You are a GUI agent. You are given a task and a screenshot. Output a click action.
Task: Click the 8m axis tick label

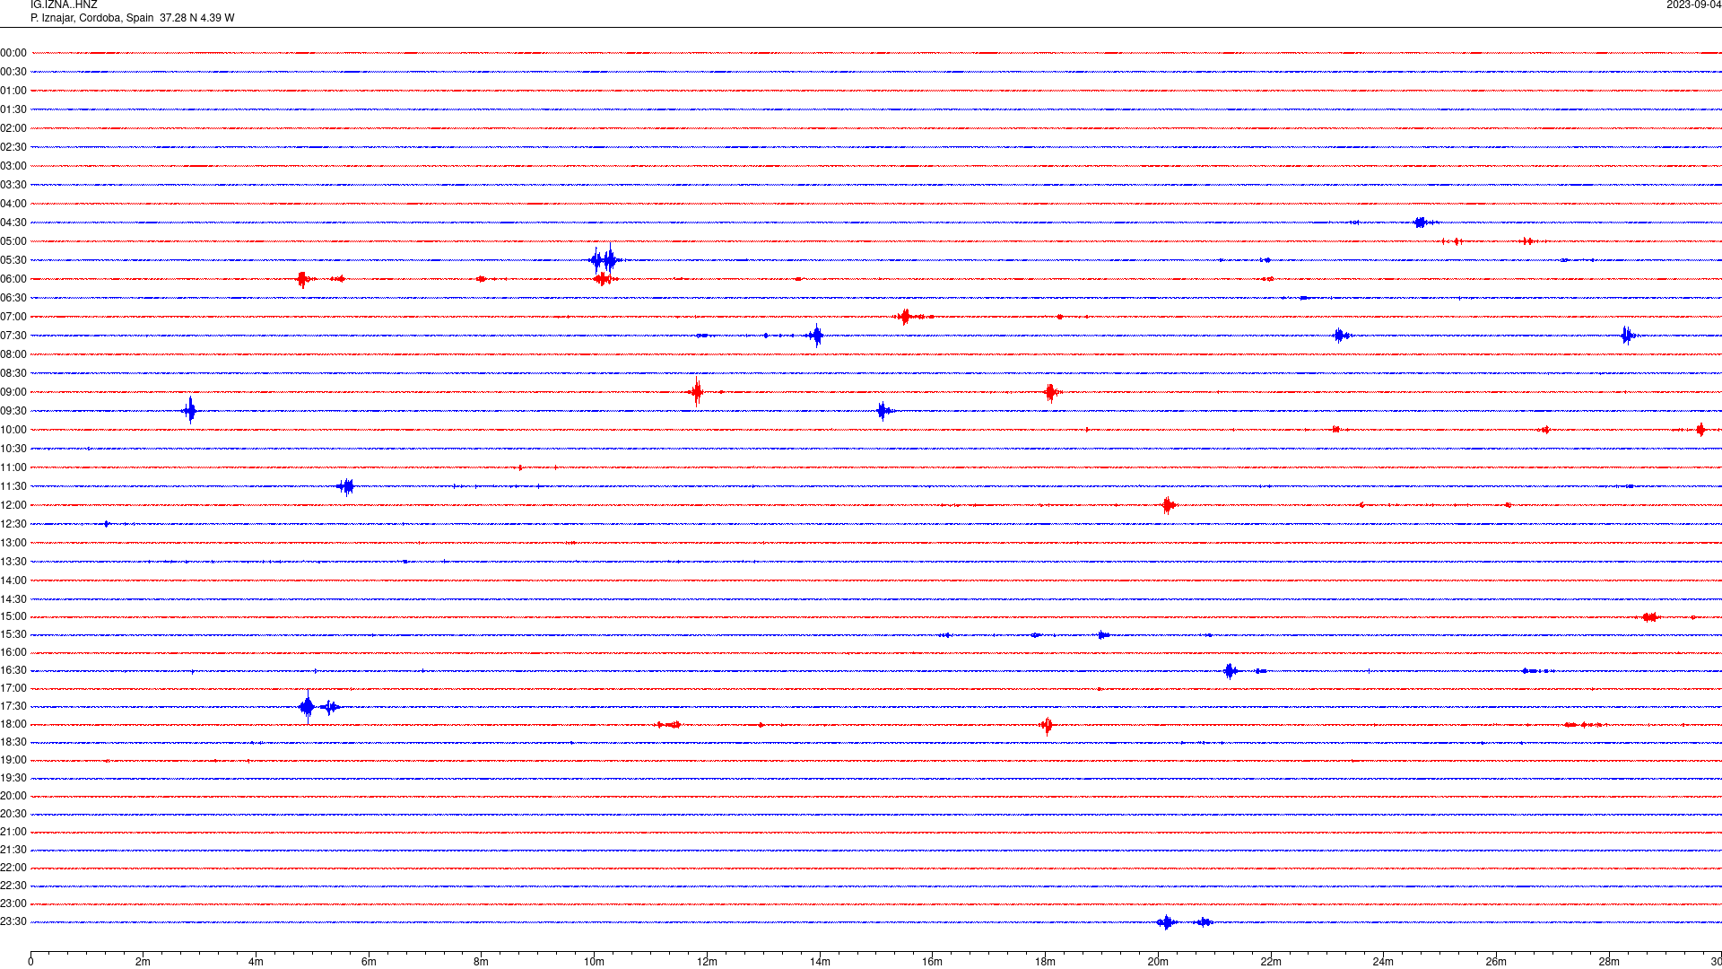[482, 962]
